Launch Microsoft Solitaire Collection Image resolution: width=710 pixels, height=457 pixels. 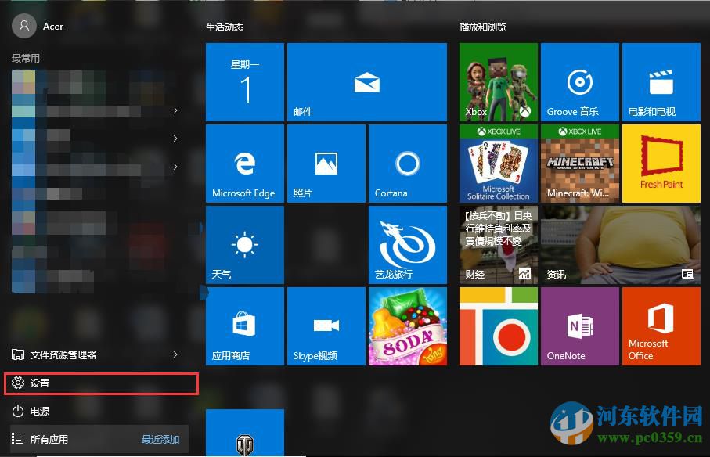498,163
